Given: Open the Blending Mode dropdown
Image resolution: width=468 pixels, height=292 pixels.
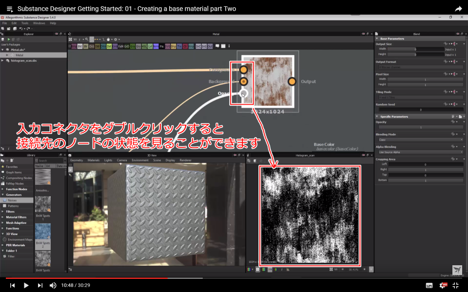Looking at the screenshot, I should tap(421, 140).
